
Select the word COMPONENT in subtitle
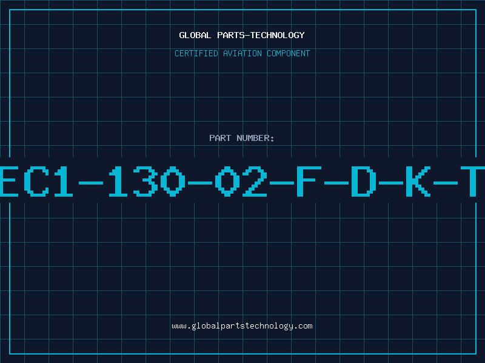tap(289, 53)
